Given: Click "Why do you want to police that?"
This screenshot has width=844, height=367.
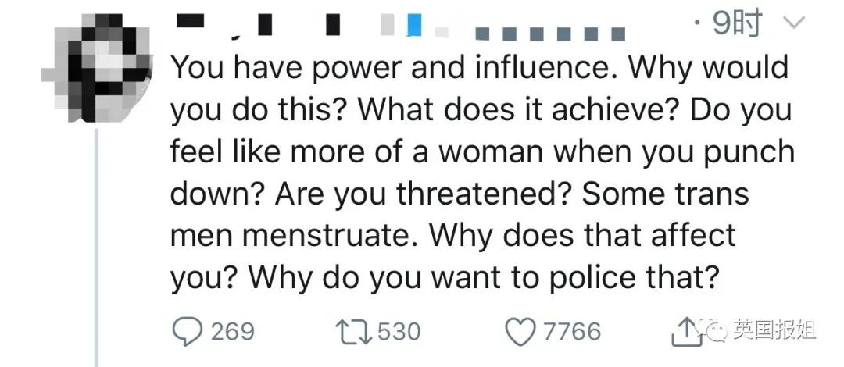Looking at the screenshot, I should 485,277.
